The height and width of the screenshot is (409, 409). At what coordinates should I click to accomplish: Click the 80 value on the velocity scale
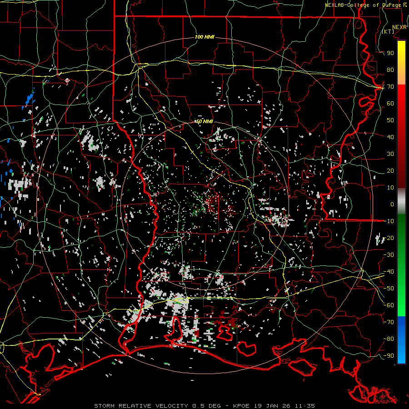pyautogui.click(x=390, y=70)
